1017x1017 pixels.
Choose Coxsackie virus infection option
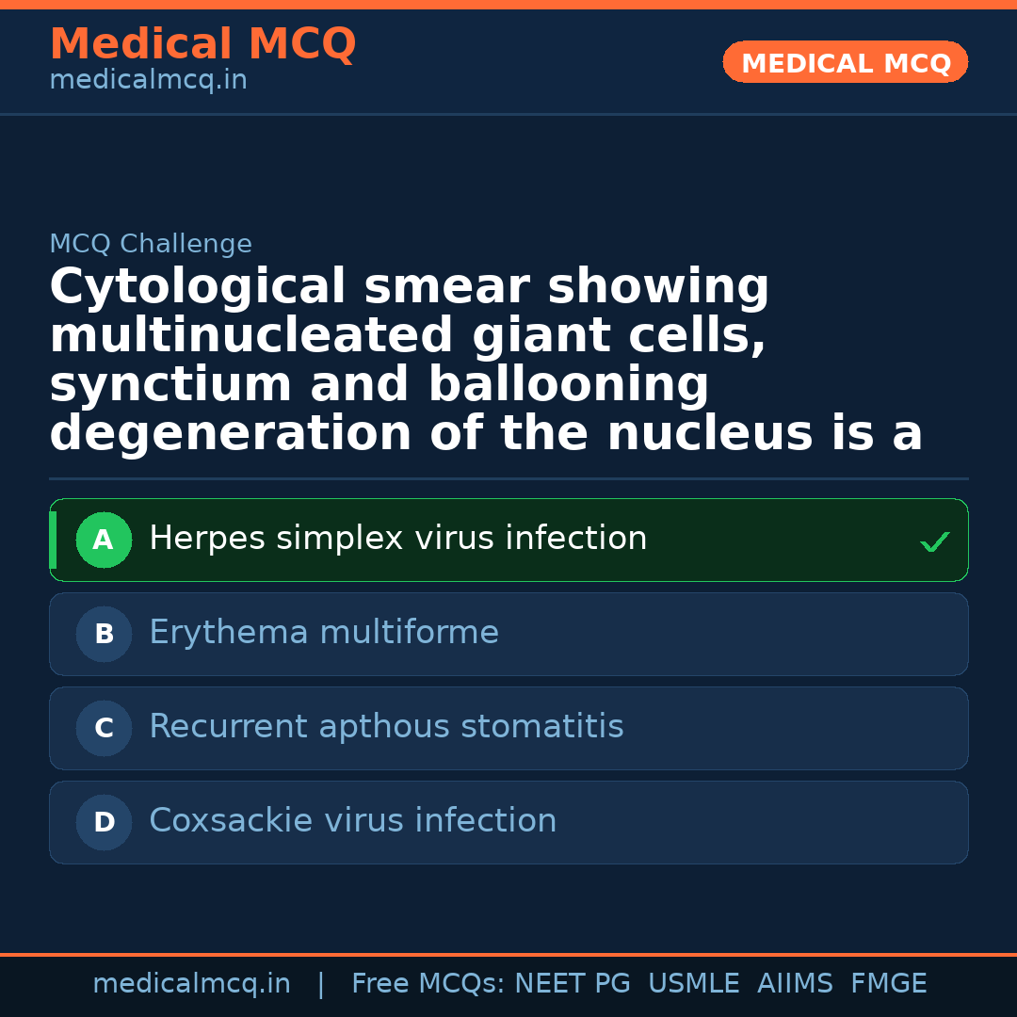click(x=352, y=822)
